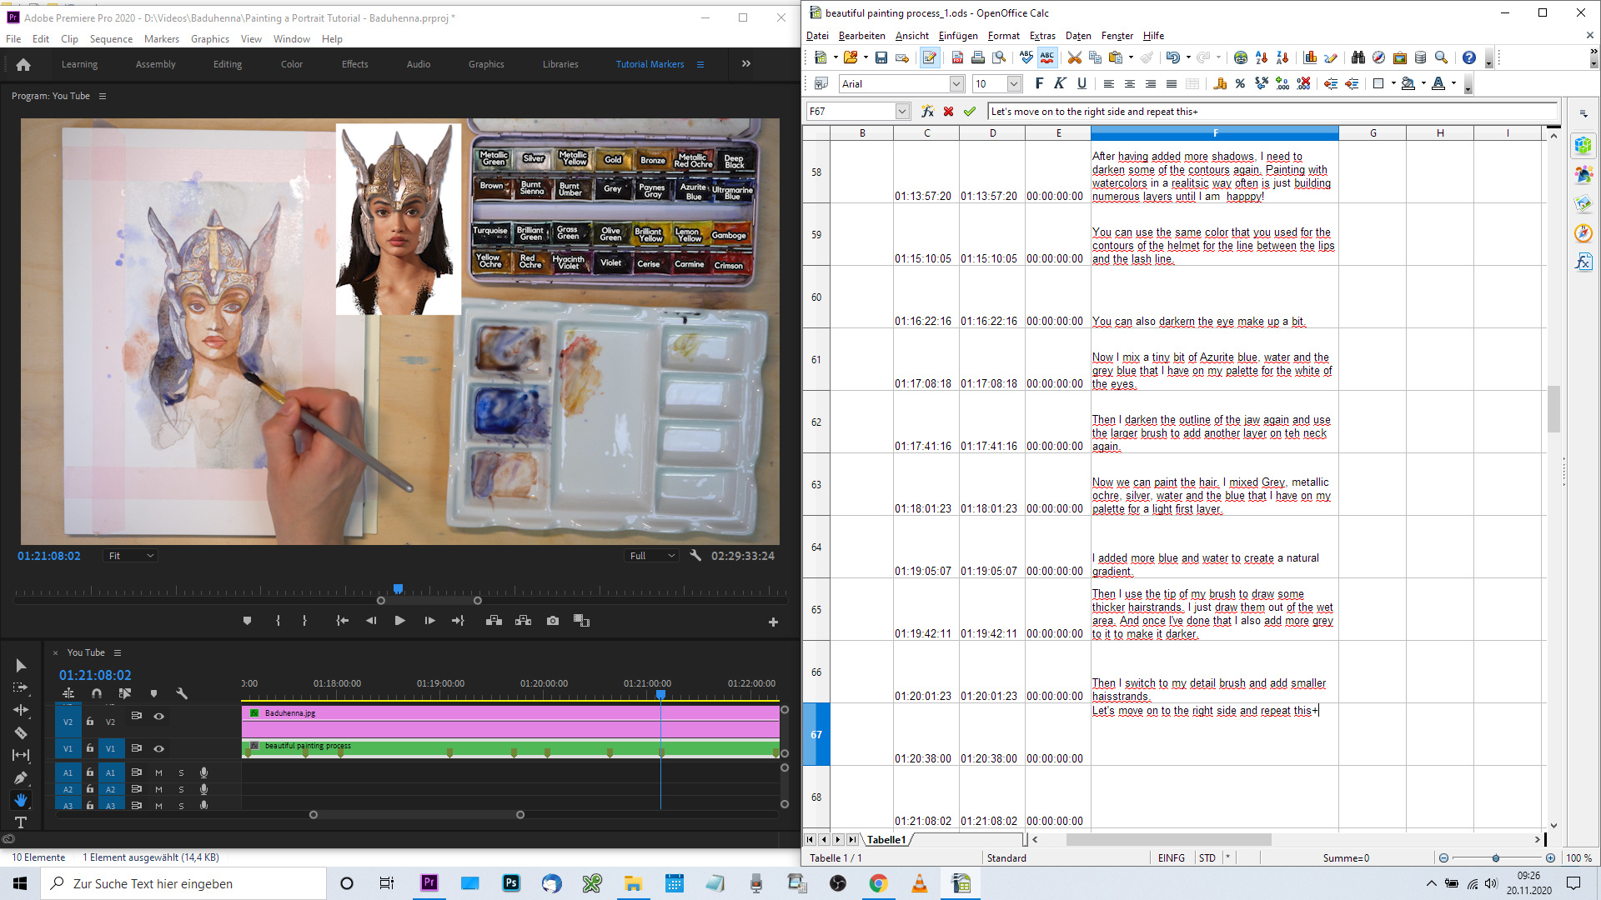Toggle AutoSpellcheck in Calc toolbar

[1046, 57]
